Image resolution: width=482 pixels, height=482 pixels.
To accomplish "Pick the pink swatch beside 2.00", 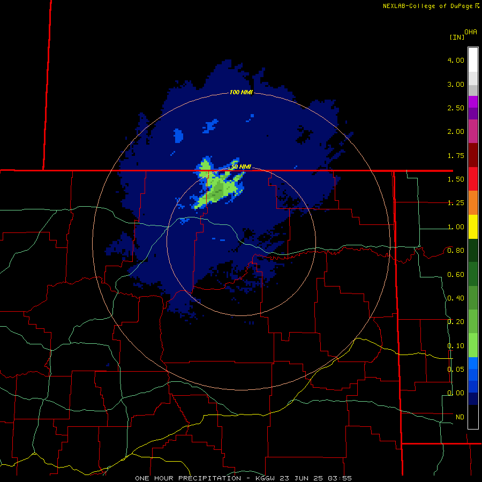I will [x=473, y=131].
